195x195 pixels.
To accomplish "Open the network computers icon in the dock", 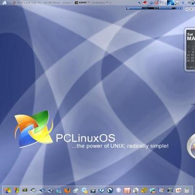I will (58, 190).
